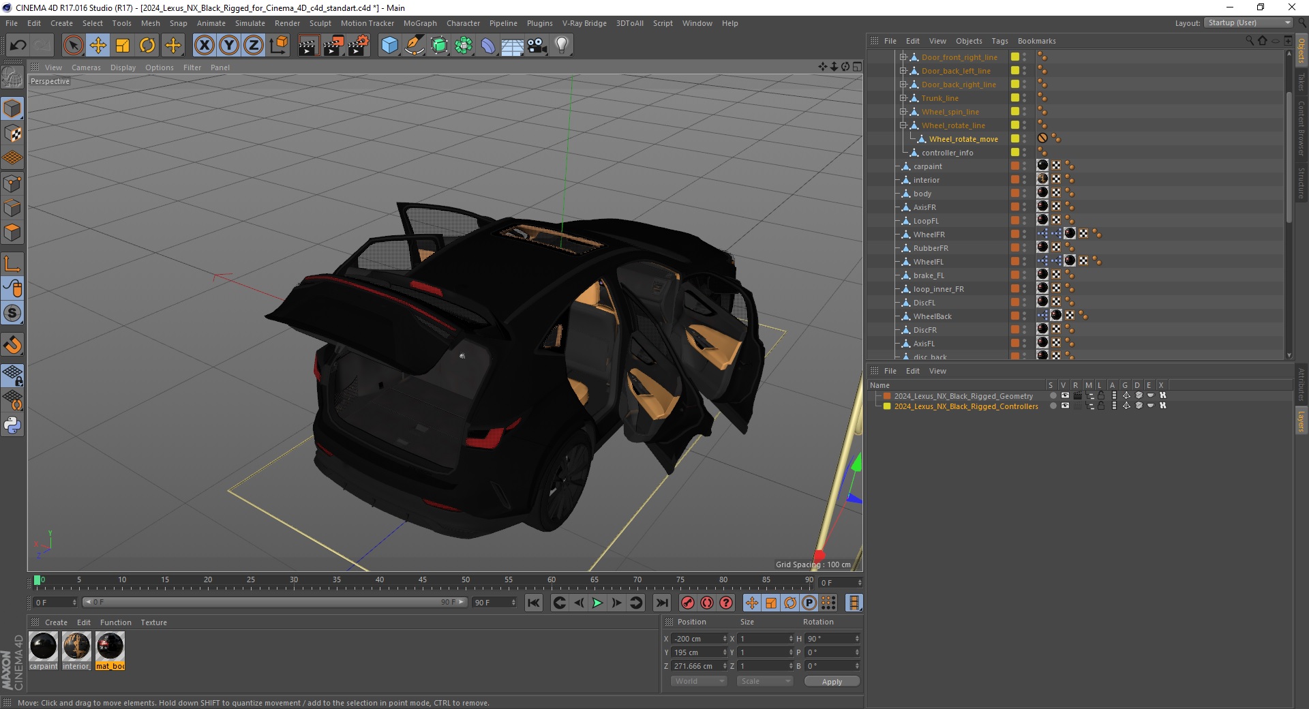Click the Bend deformer icon
This screenshot has height=709, width=1309.
[x=488, y=46]
